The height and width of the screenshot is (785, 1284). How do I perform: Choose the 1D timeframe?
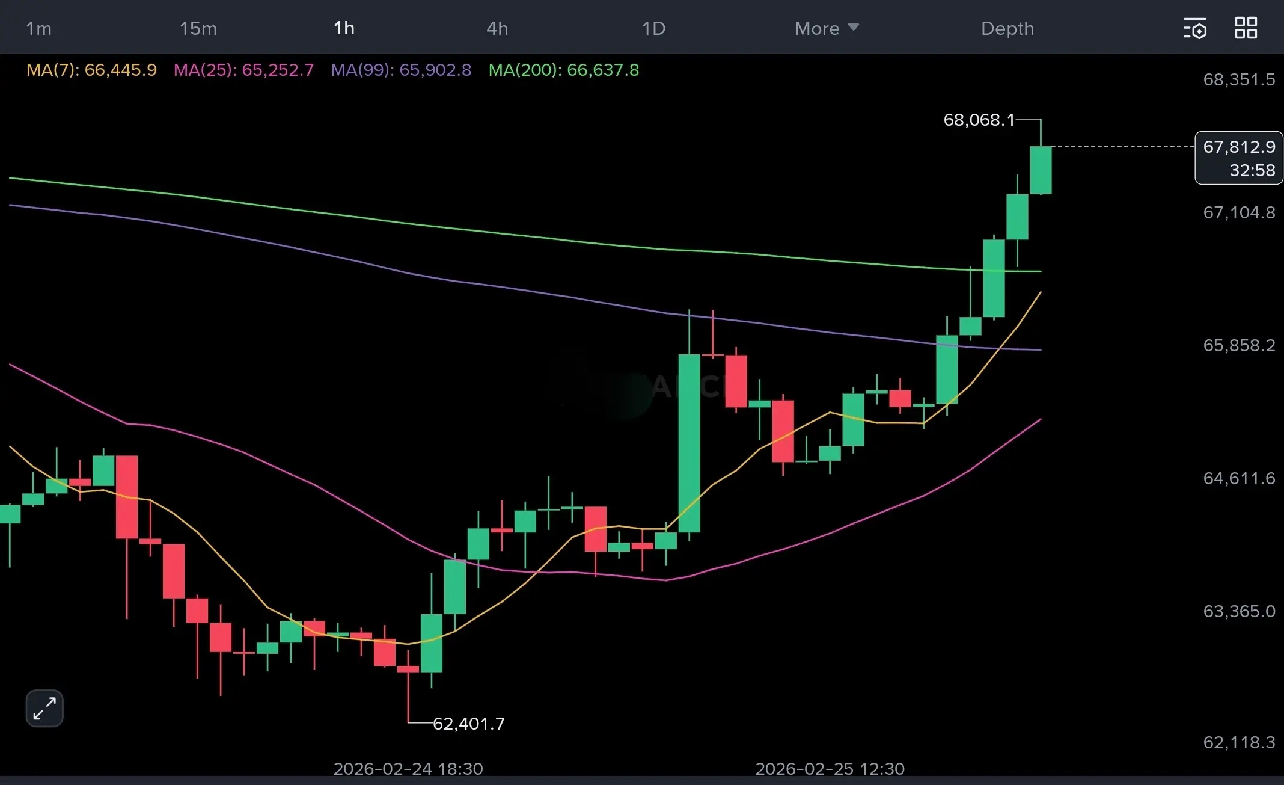tap(653, 28)
